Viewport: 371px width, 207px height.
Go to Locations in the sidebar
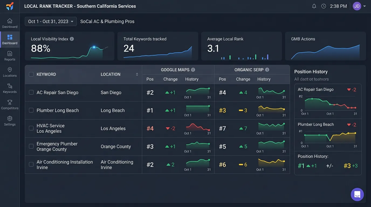[10, 72]
